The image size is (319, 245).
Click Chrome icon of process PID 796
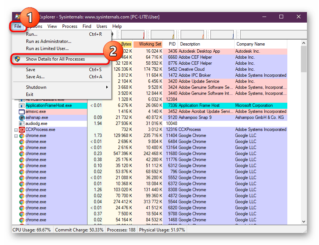pos(22,172)
